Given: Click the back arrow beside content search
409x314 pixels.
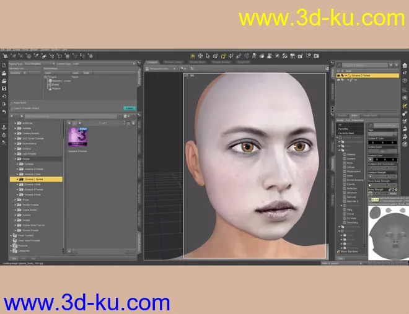Looking at the screenshot, I should click(x=12, y=116).
